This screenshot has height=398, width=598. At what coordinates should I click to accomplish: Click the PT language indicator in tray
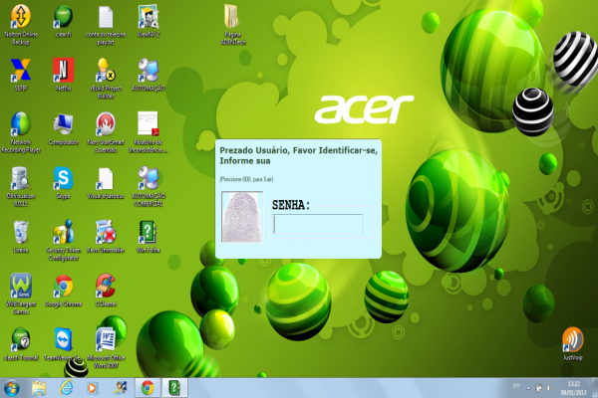(x=516, y=387)
